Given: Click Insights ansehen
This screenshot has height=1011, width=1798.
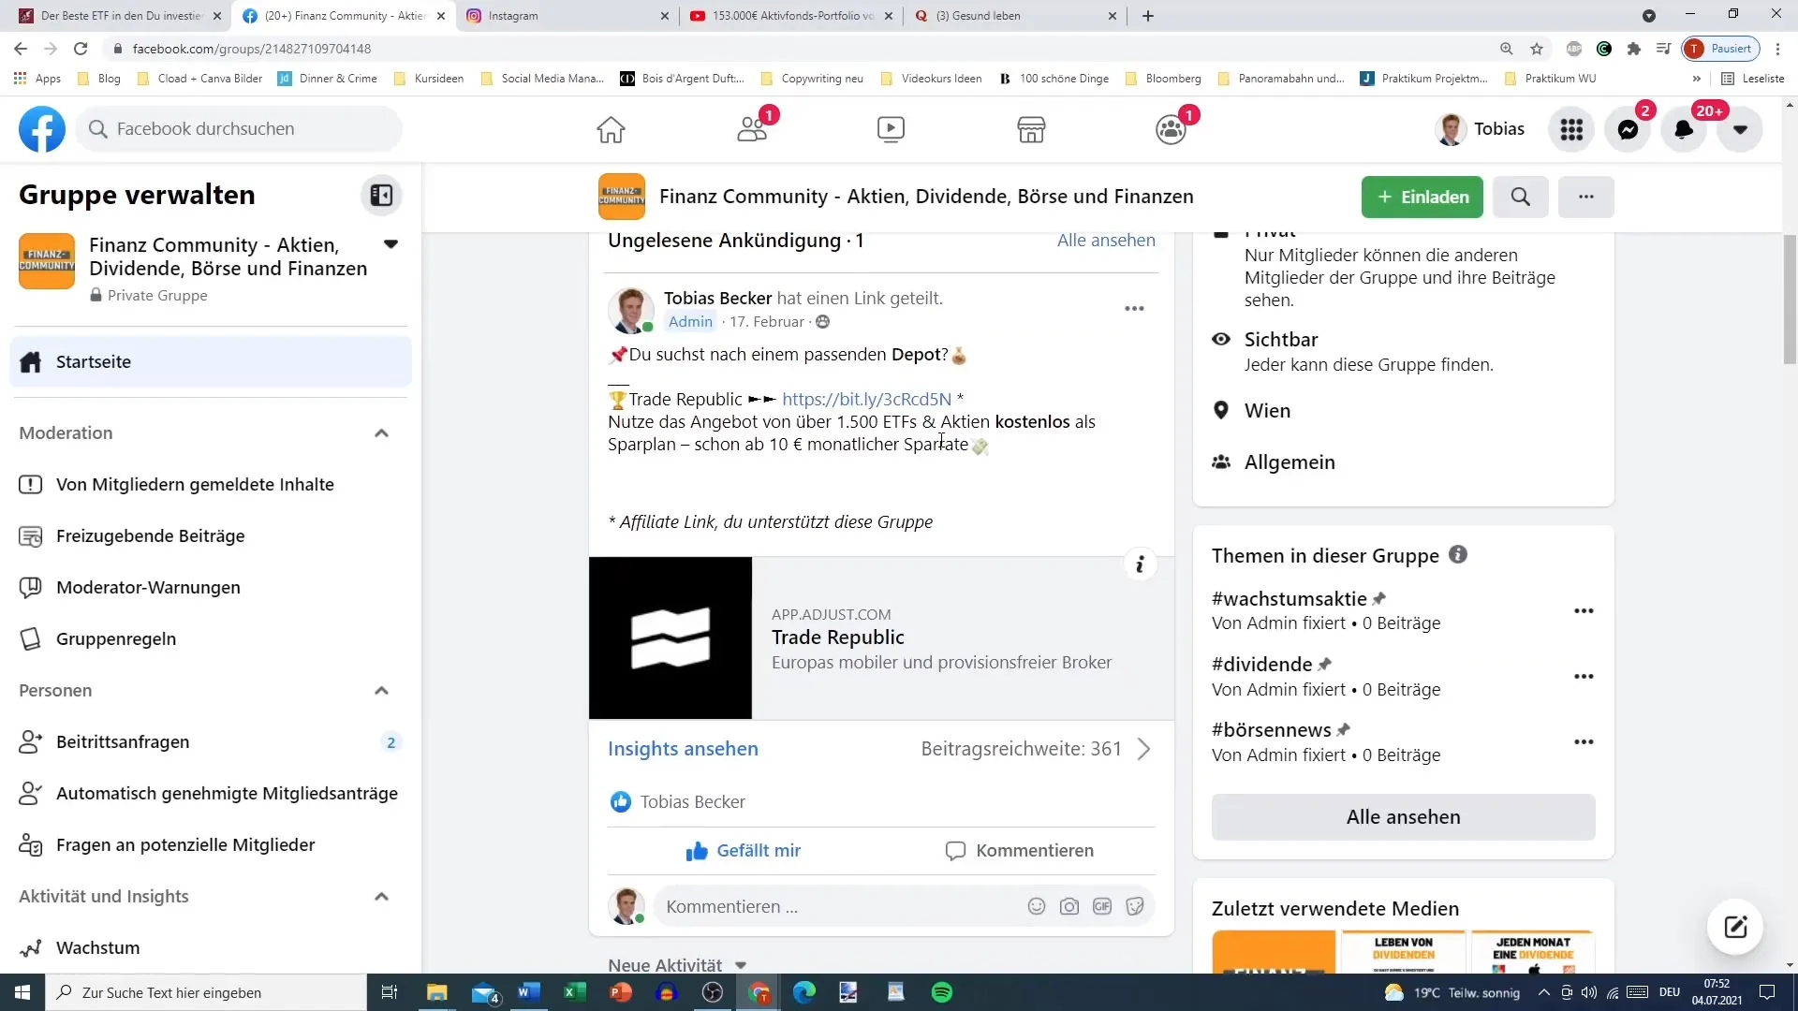Looking at the screenshot, I should pos(683,749).
